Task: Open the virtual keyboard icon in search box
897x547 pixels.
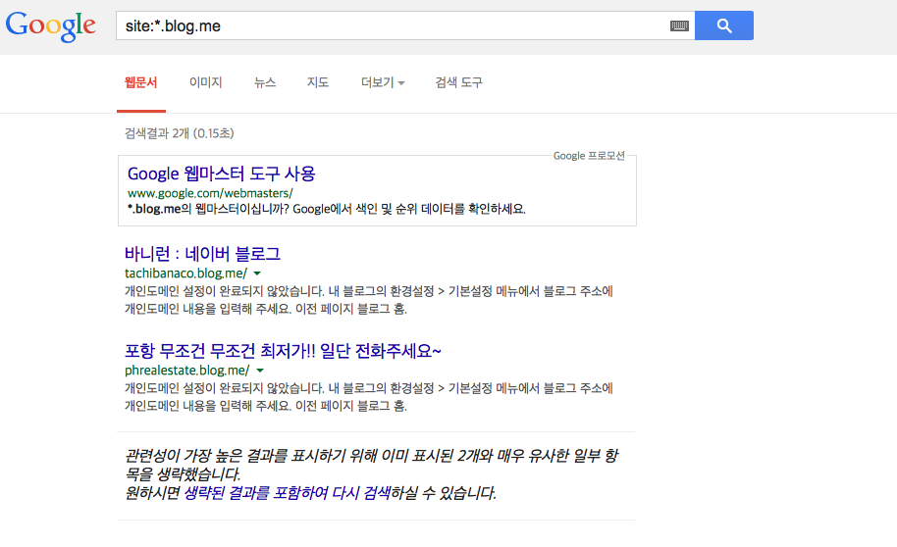Action: point(679,26)
